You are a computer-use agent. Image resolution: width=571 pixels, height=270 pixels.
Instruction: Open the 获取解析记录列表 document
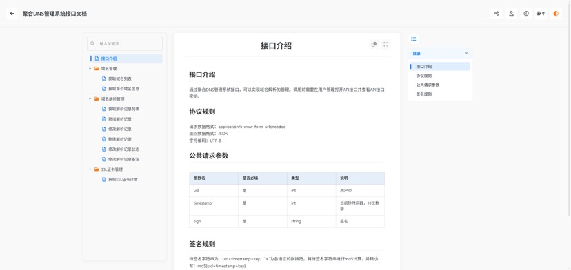pyautogui.click(x=124, y=109)
